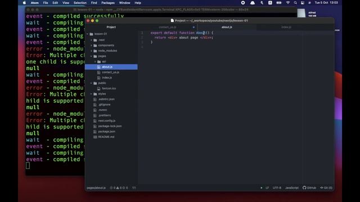Click the README.md book icon
Image resolution: width=360 pixels, height=202 pixels.
[95, 137]
